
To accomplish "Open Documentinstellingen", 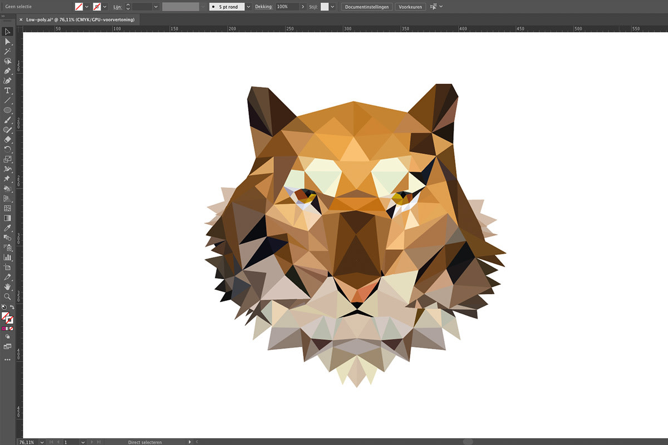I will pyautogui.click(x=366, y=7).
